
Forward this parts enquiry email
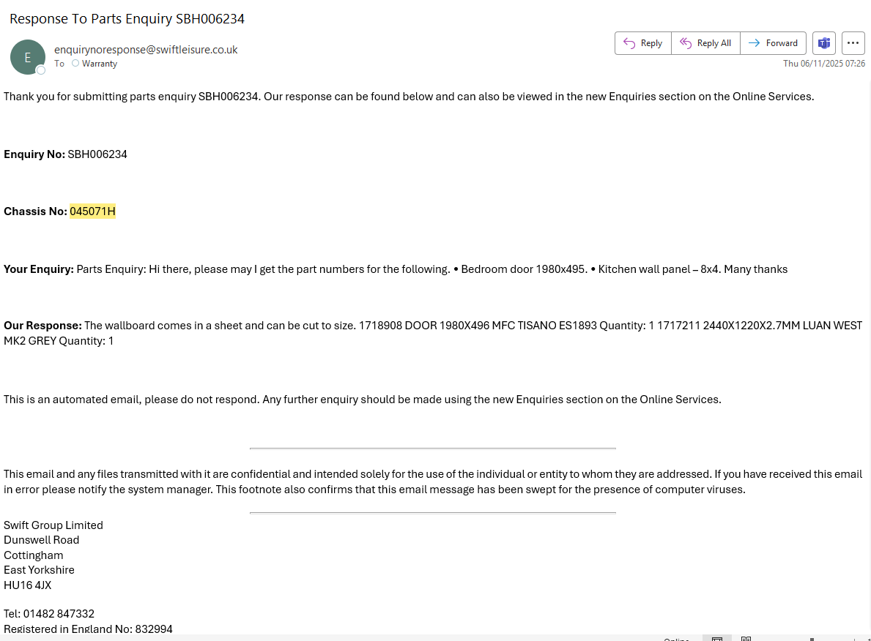[773, 43]
